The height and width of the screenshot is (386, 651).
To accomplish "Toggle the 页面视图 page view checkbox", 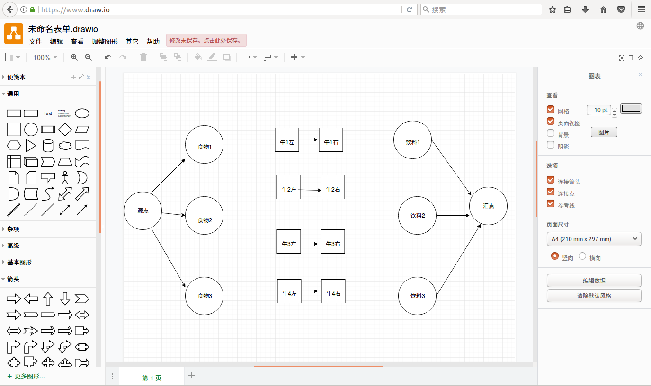I will tap(551, 122).
